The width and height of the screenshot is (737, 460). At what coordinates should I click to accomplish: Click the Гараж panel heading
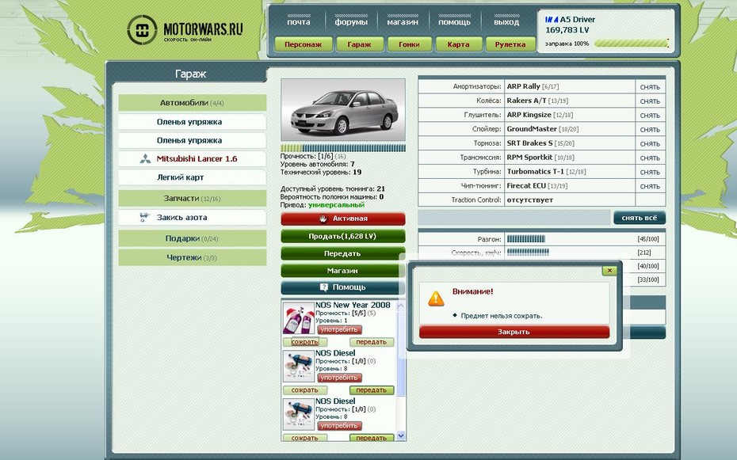(190, 74)
